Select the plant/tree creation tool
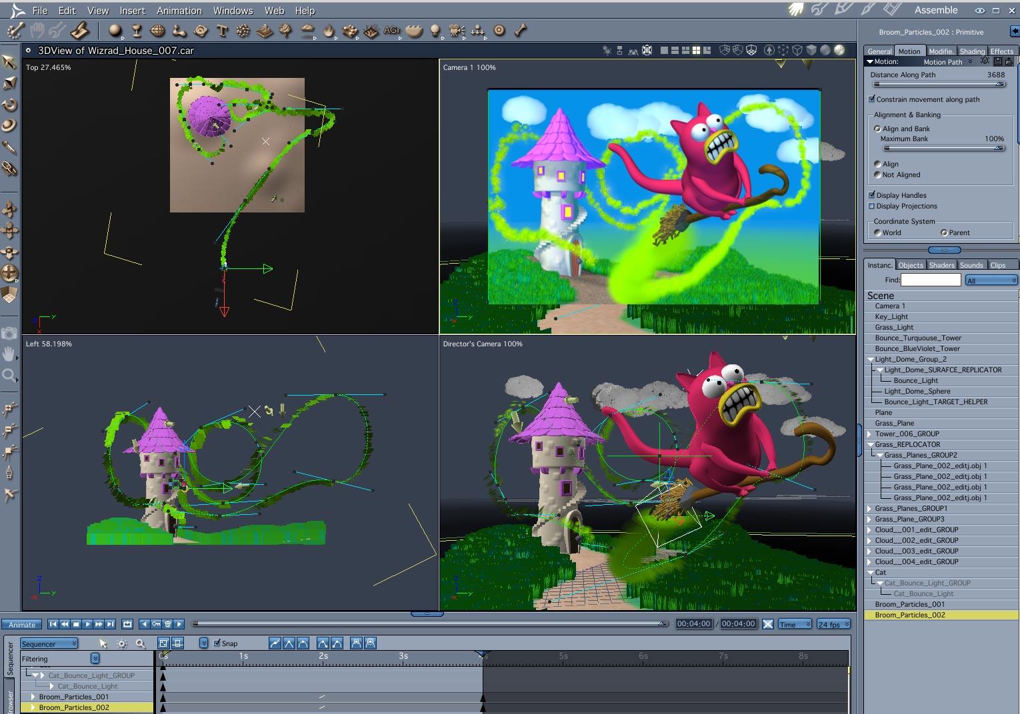The image size is (1020, 714). point(285,31)
